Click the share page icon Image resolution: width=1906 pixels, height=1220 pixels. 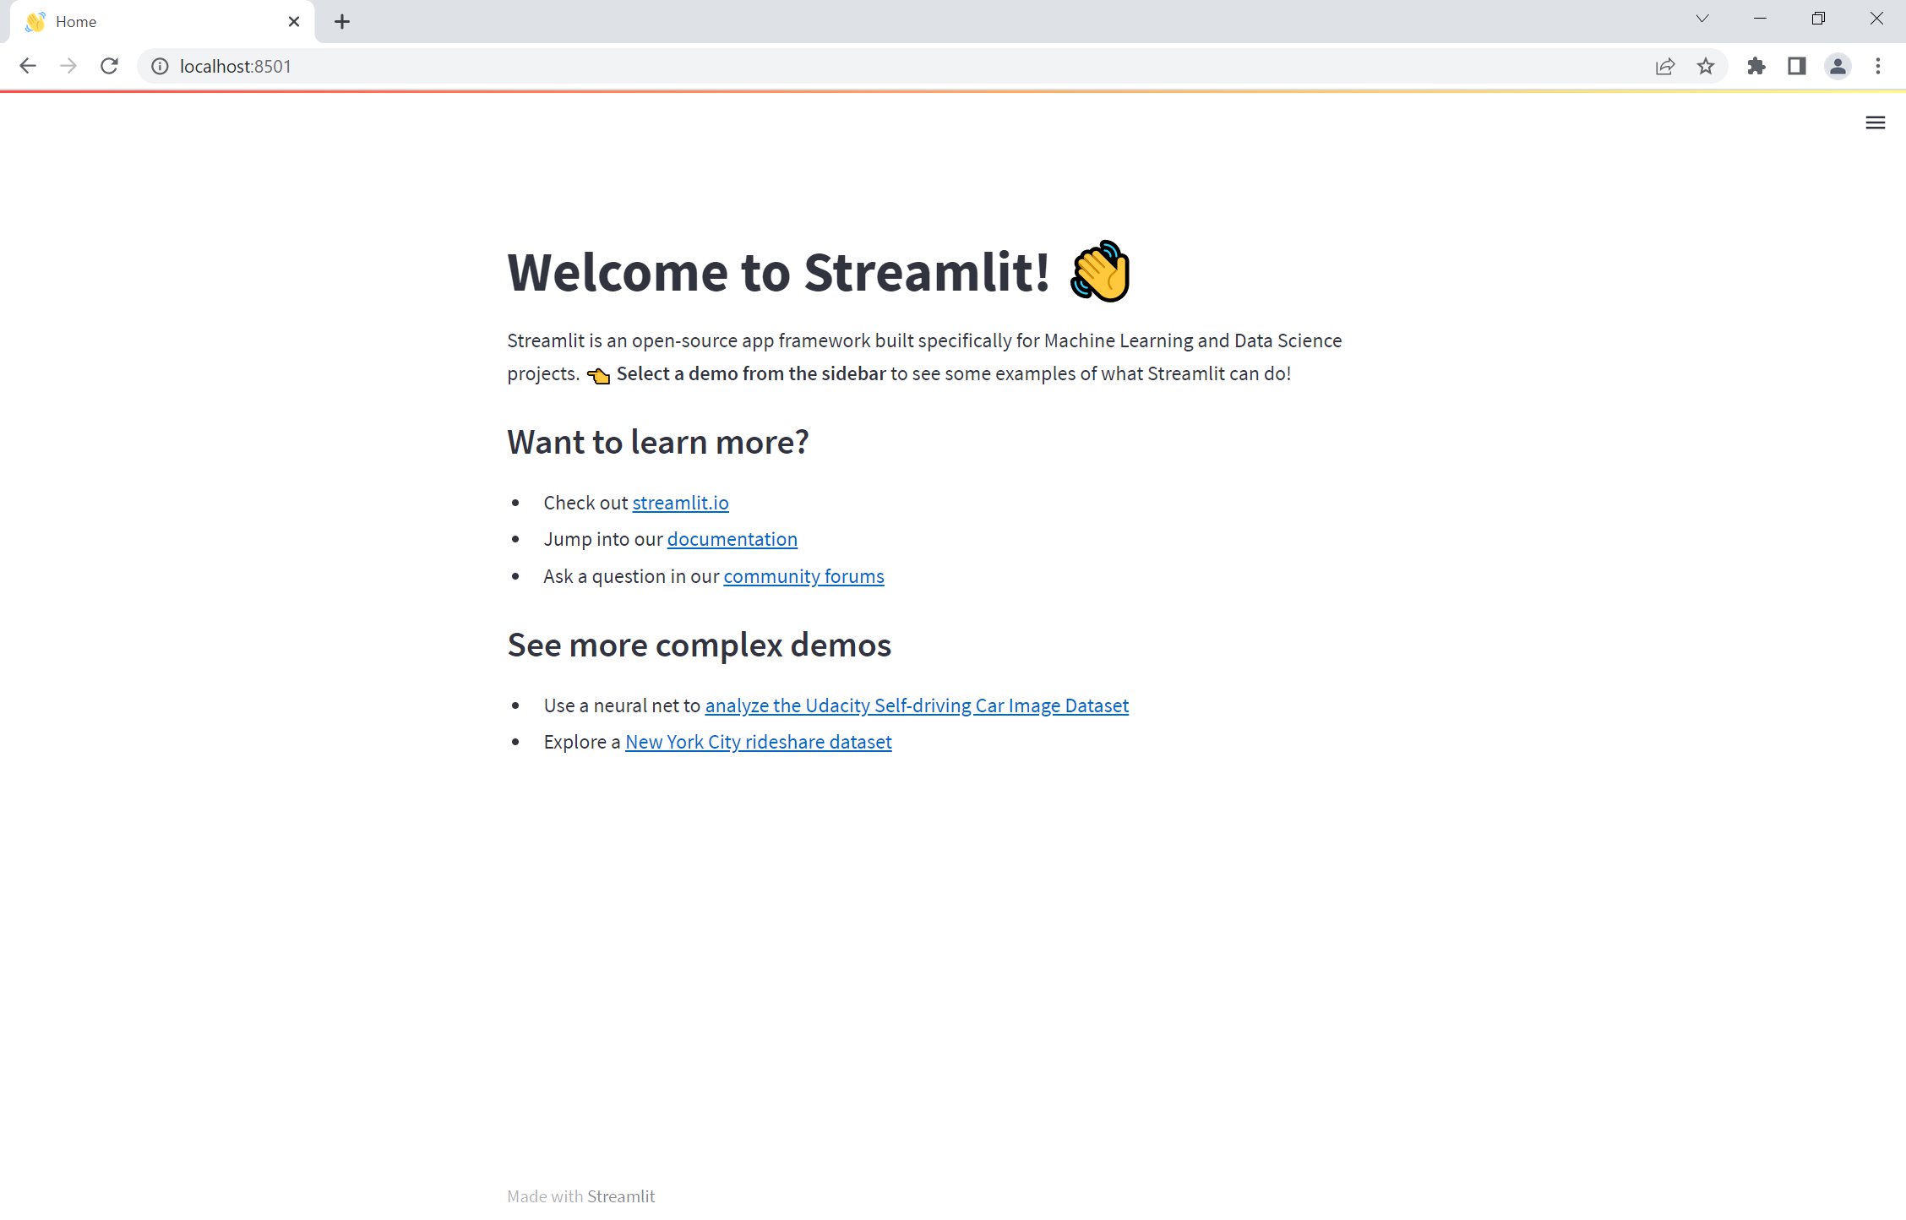coord(1664,66)
